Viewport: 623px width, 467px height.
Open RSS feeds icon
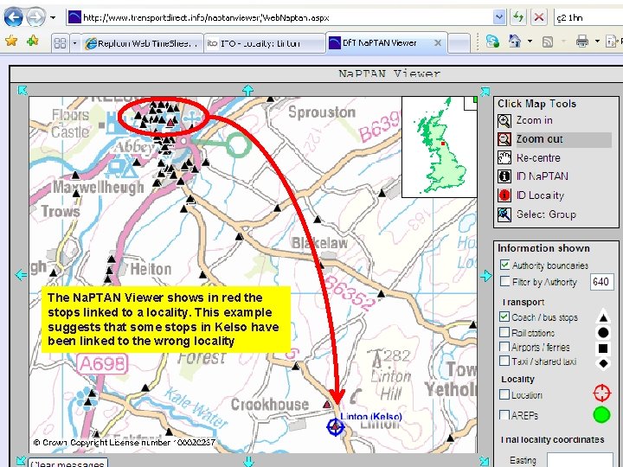pyautogui.click(x=548, y=42)
